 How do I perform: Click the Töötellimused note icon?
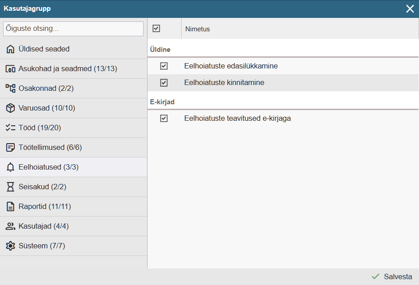pyautogui.click(x=10, y=148)
